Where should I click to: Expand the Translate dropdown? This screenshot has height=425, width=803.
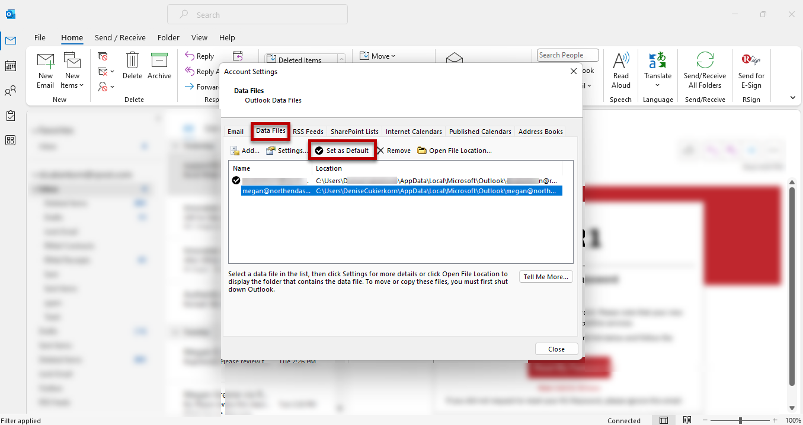[658, 85]
